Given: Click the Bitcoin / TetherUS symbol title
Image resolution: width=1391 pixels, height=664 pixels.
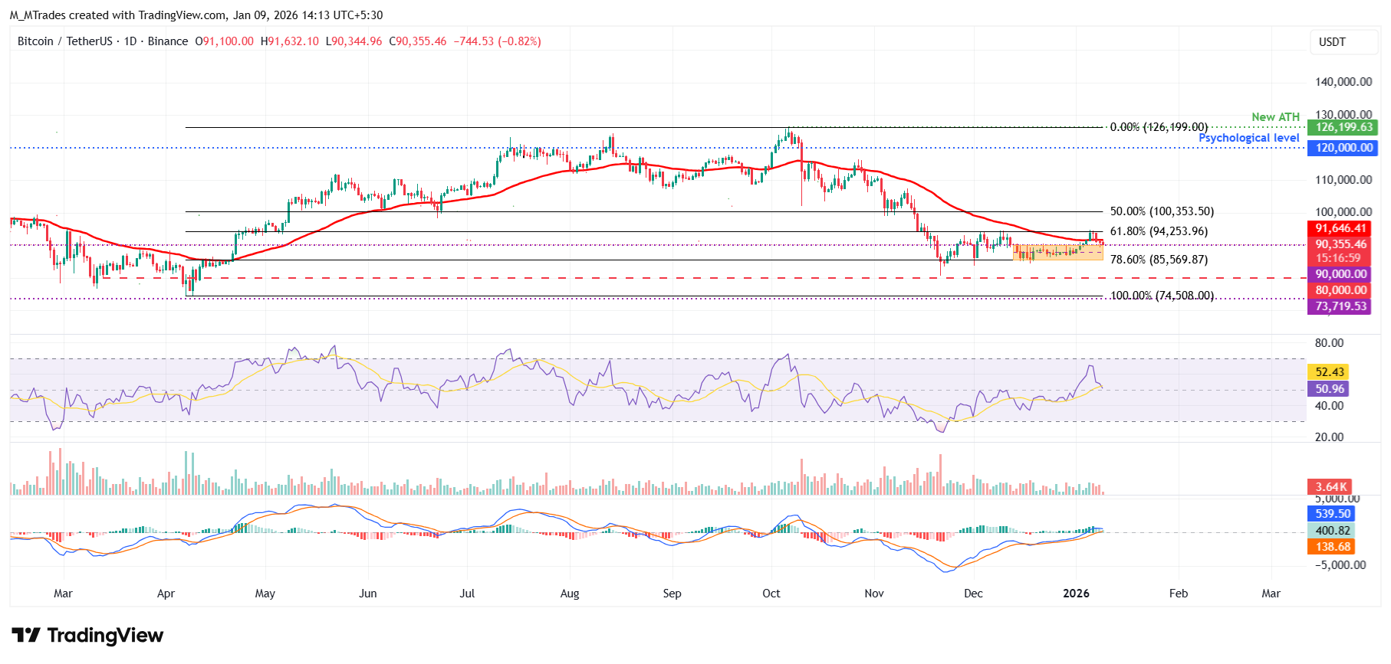Looking at the screenshot, I should [x=64, y=41].
